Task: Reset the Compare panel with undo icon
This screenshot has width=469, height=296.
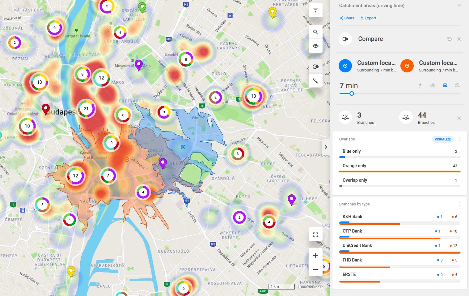Action: pos(450,39)
